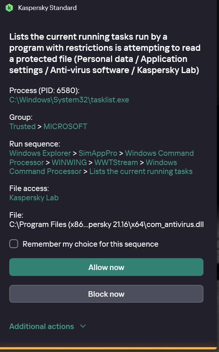Click the SimAppPro sequence link

click(x=98, y=153)
